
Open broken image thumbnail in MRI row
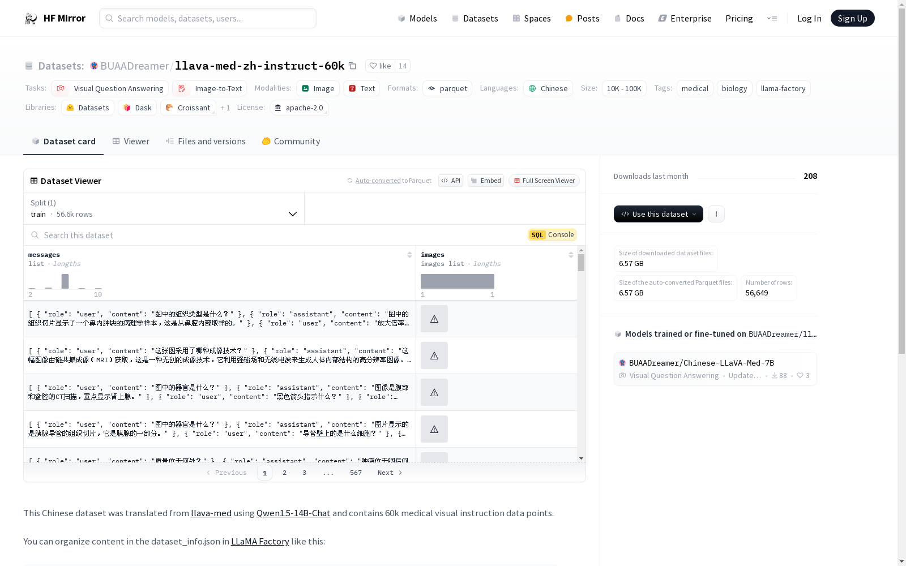click(434, 355)
